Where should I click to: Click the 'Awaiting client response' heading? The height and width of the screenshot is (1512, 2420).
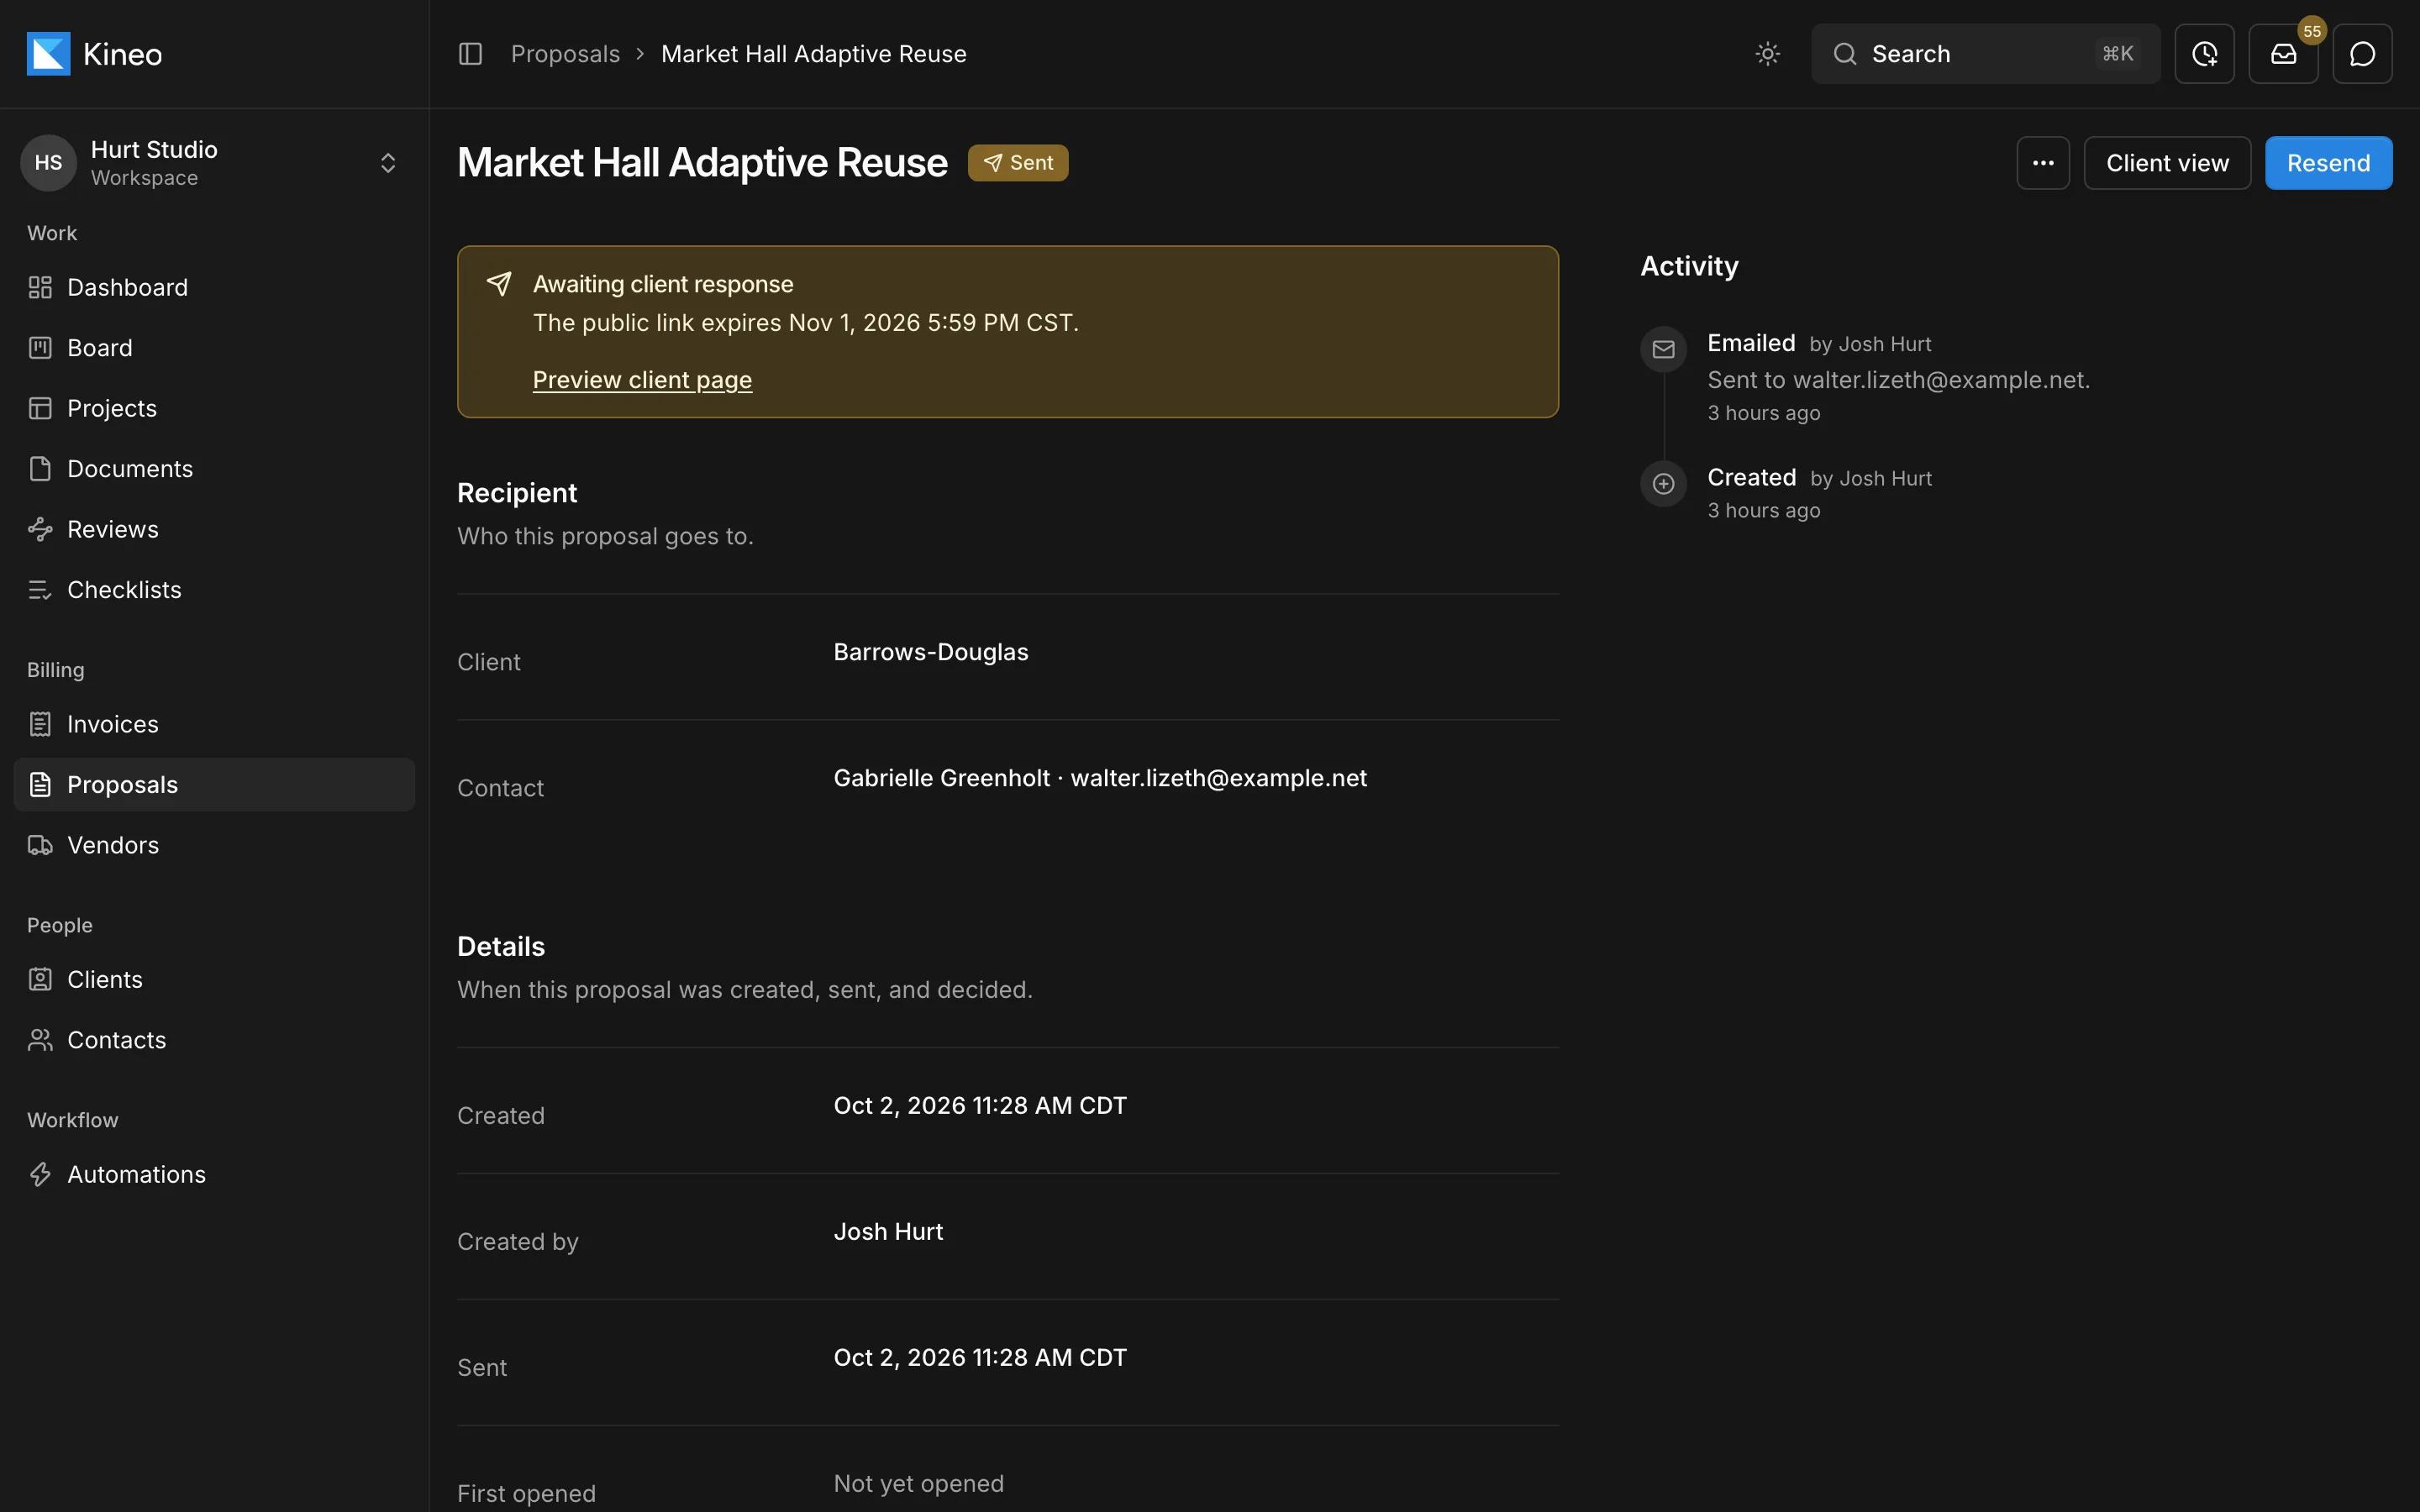pyautogui.click(x=663, y=284)
